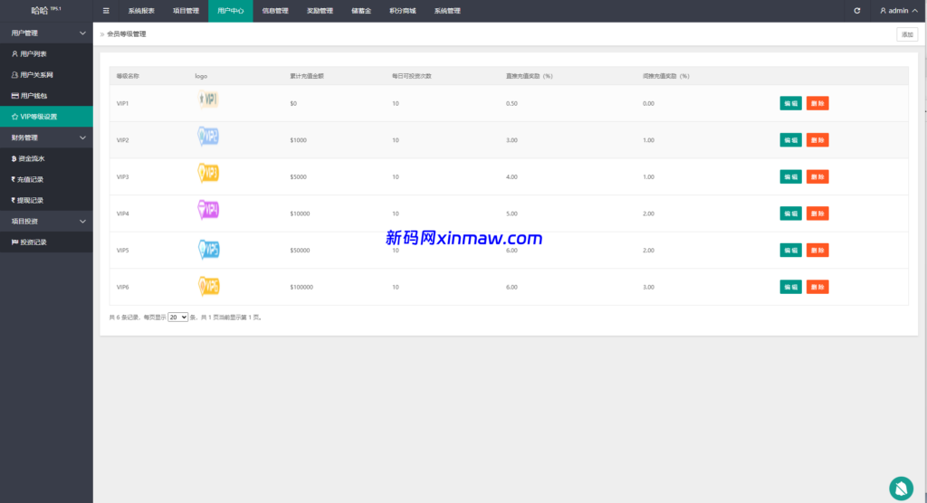
Task: Toggle the hamburger sidebar menu icon
Action: coord(106,11)
